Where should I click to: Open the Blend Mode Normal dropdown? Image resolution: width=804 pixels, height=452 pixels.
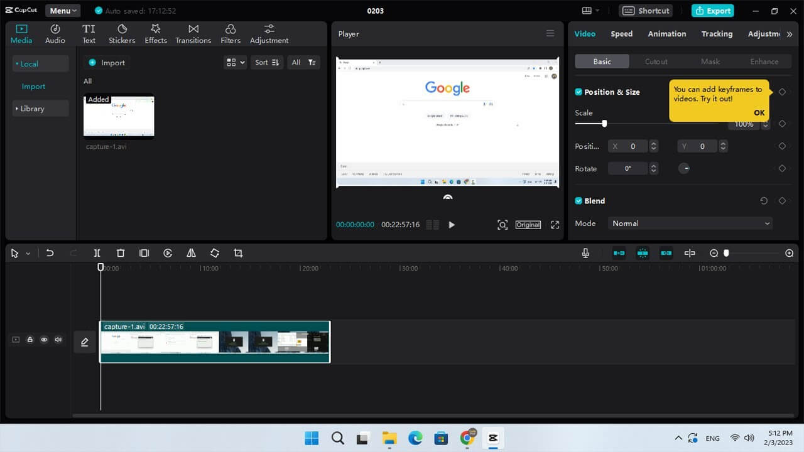pos(690,223)
